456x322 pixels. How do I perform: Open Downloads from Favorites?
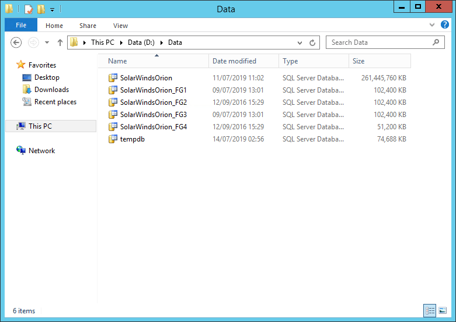51,90
